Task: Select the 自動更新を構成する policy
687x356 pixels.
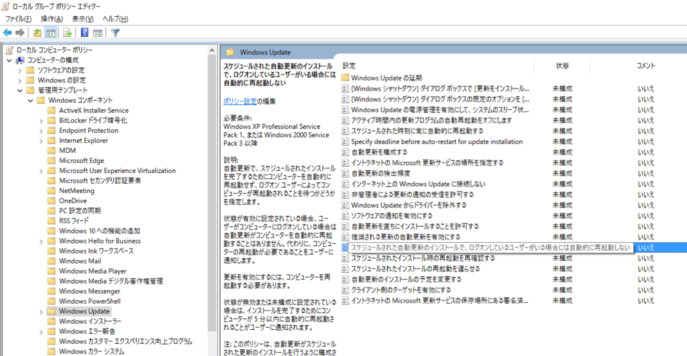Action: [x=379, y=152]
